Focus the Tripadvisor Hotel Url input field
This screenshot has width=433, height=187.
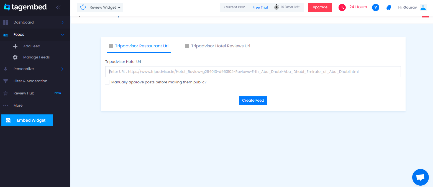(253, 71)
